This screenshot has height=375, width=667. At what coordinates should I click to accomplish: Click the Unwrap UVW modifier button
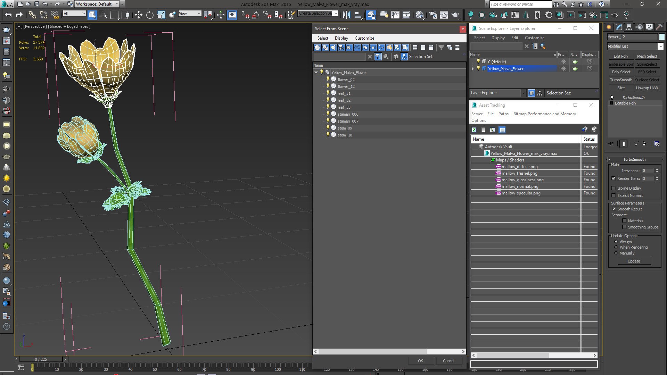point(647,88)
